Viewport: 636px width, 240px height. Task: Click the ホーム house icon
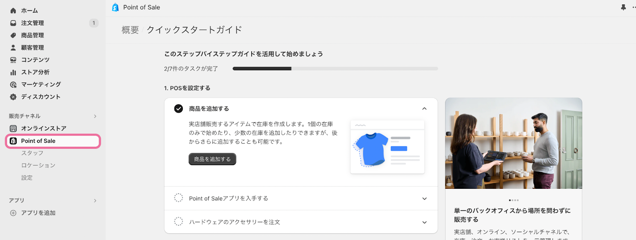[x=13, y=11]
